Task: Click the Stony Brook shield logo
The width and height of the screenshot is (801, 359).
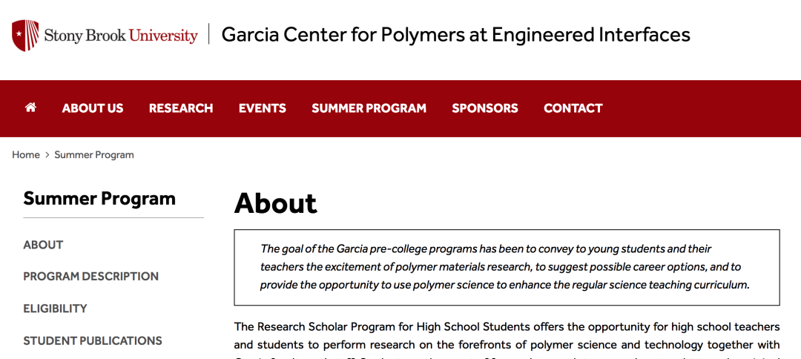Action: click(25, 36)
